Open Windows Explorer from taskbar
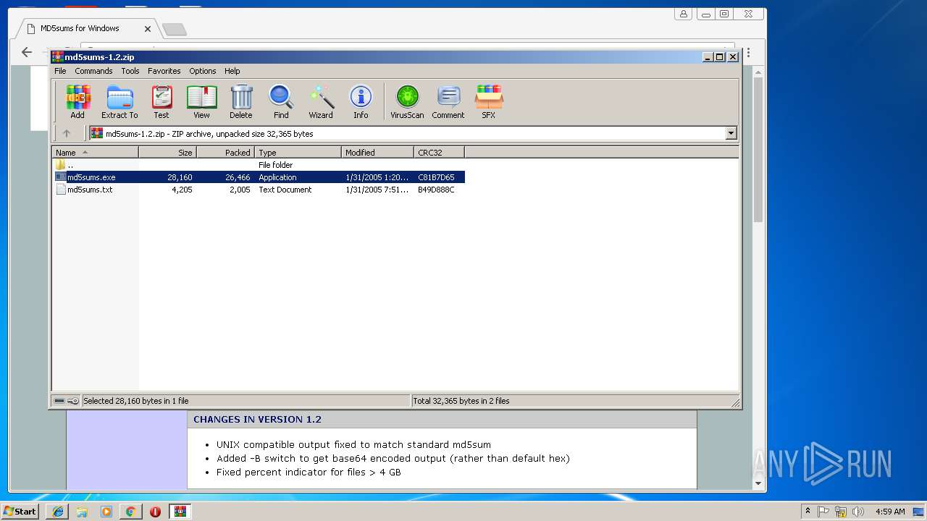 pos(82,512)
